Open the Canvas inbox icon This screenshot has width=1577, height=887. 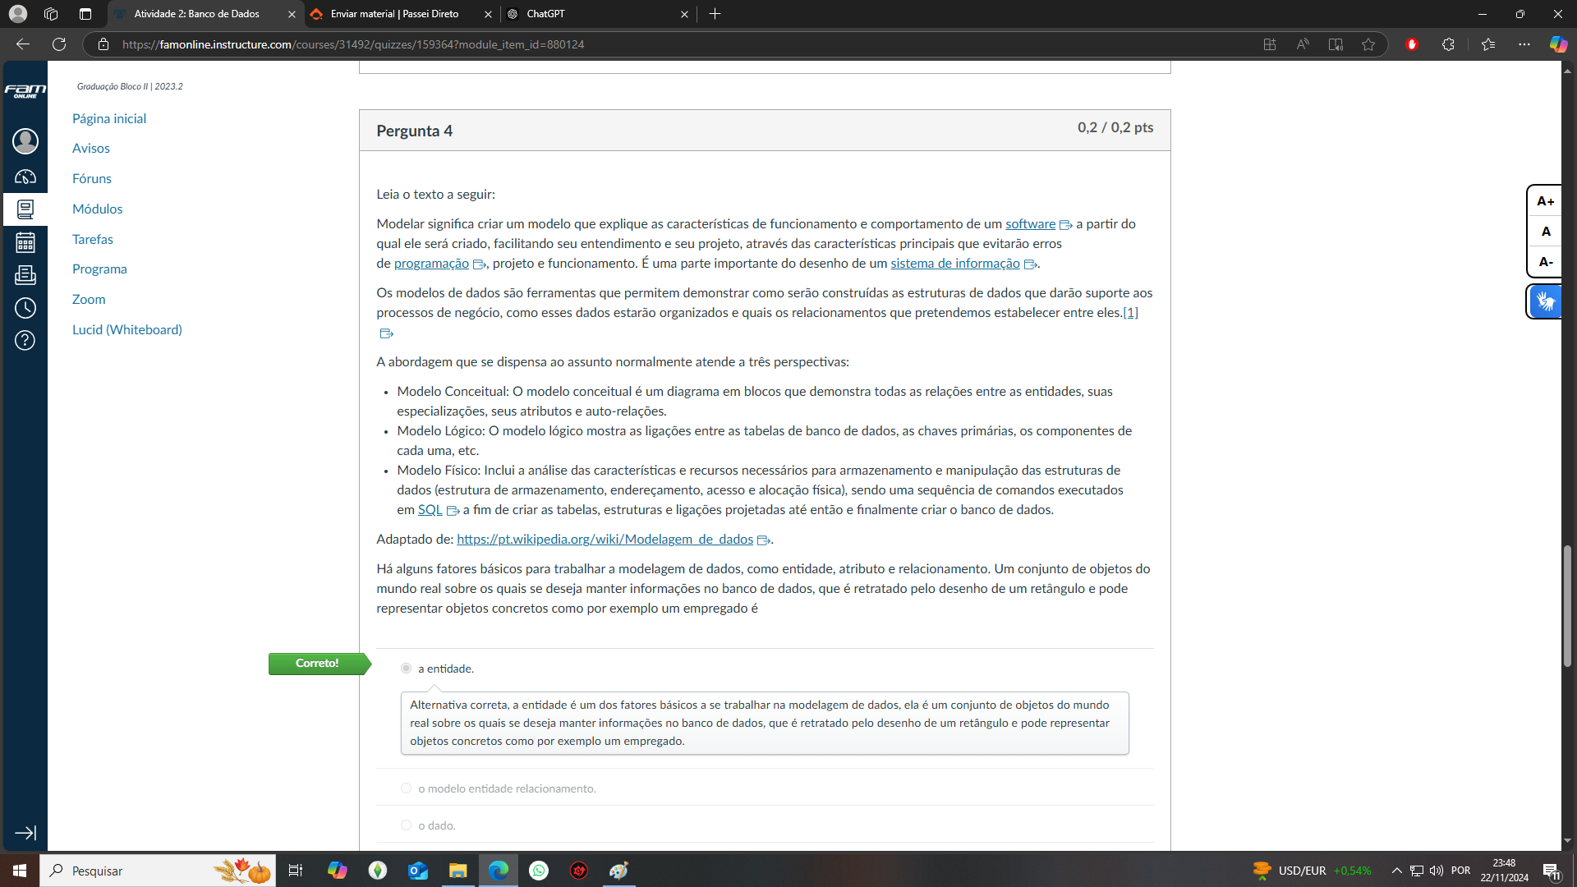[25, 275]
